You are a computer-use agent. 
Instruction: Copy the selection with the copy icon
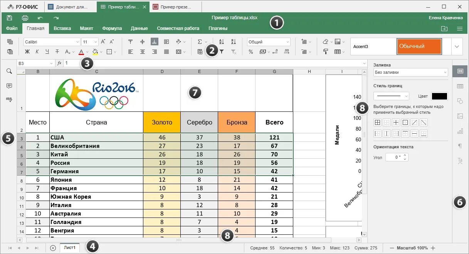tap(10, 42)
